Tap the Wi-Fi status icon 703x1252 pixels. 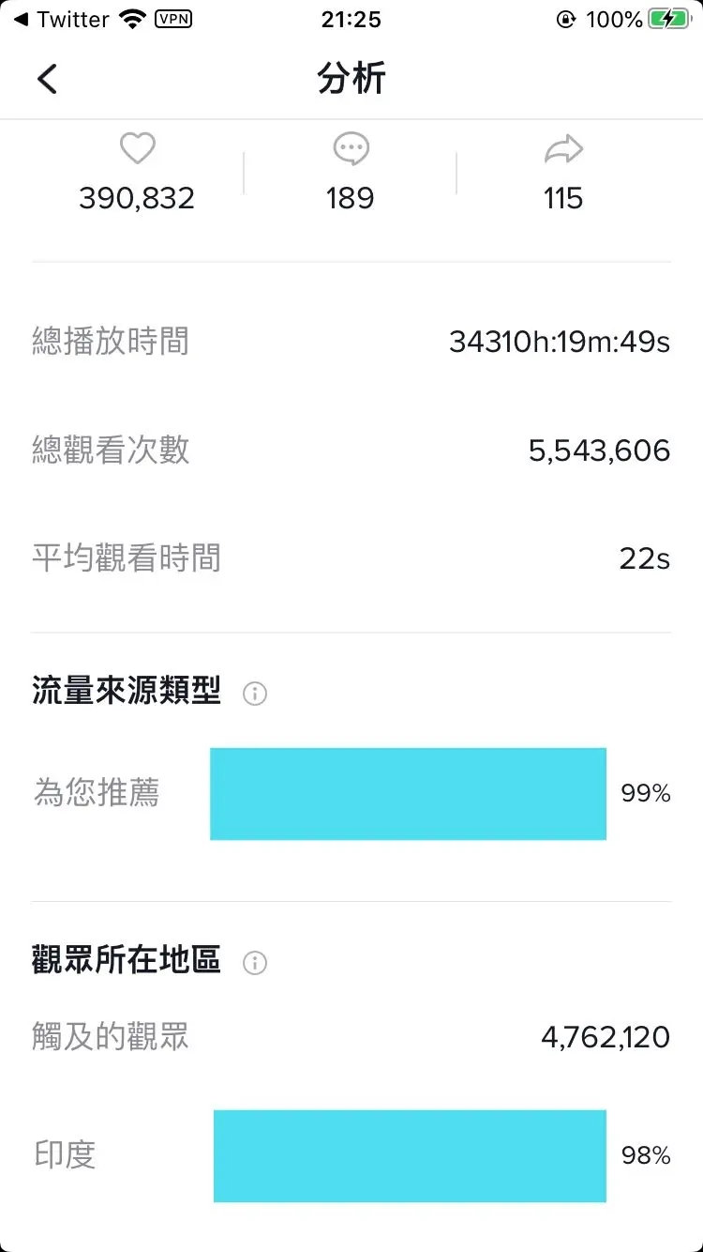[134, 19]
